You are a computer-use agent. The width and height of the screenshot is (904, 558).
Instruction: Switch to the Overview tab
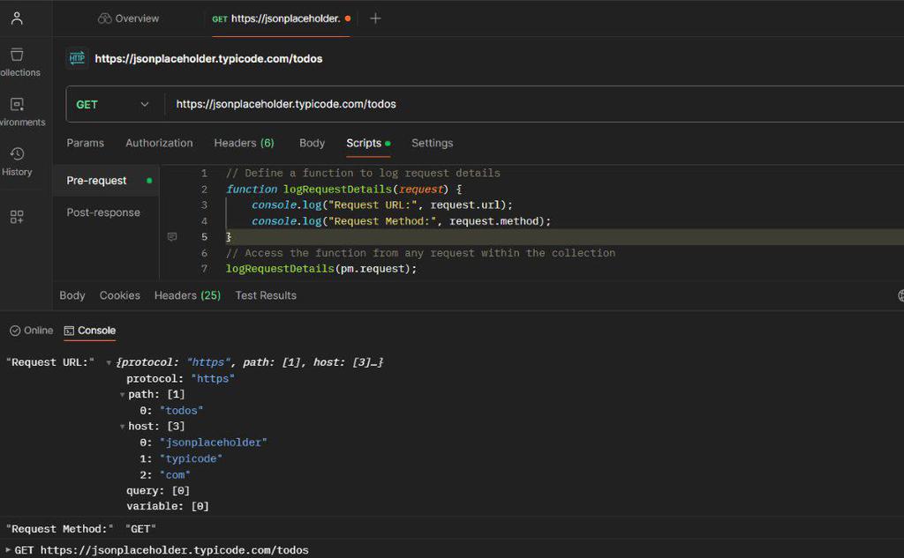click(x=128, y=19)
